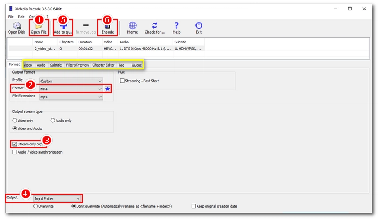Open the File menu
Image resolution: width=378 pixels, height=219 pixels.
click(11, 17)
